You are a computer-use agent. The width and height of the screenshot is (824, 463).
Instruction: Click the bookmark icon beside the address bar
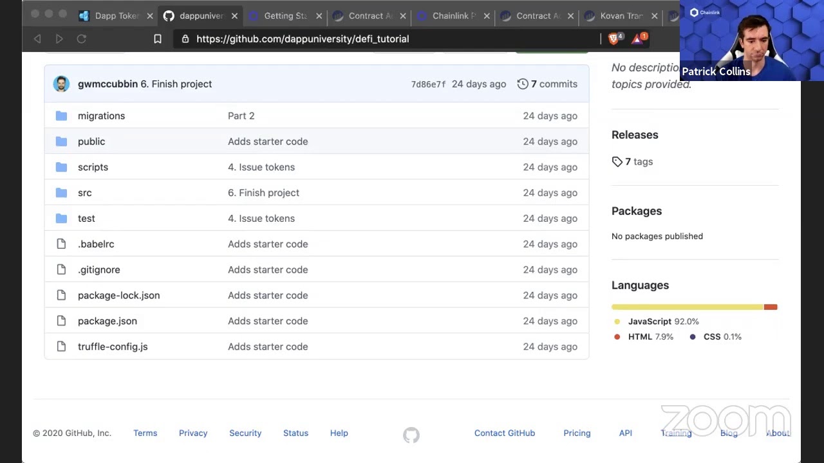point(157,39)
